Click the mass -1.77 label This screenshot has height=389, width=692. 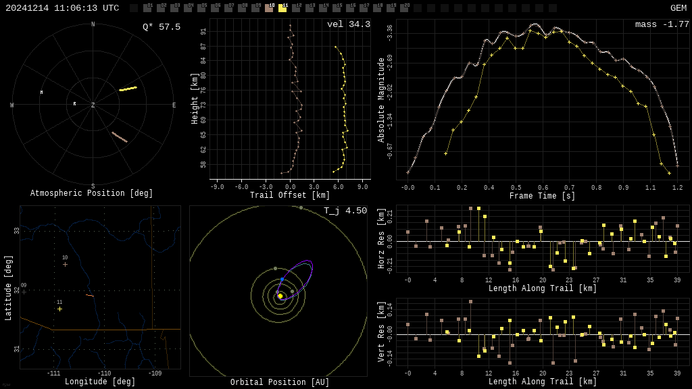pyautogui.click(x=662, y=24)
